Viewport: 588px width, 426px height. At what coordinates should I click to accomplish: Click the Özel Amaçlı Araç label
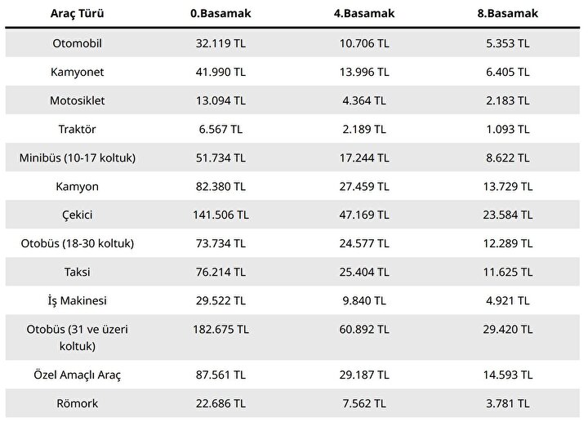[78, 375]
